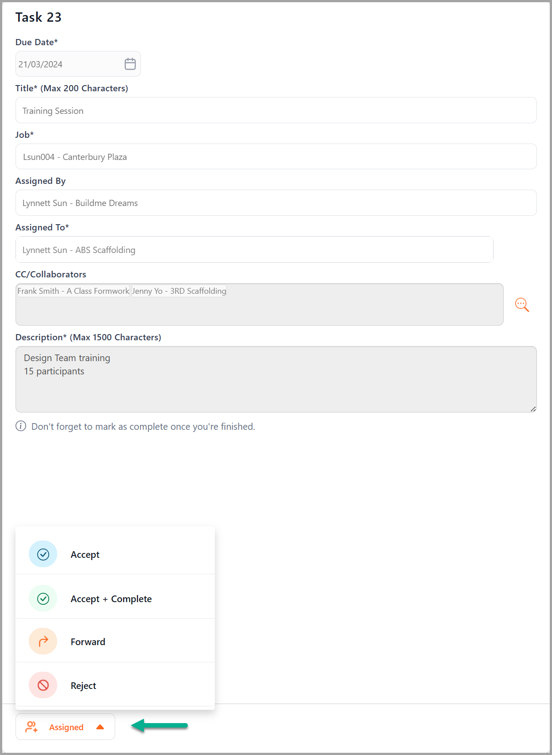The image size is (552, 755).
Task: Click the Assigned people icon
Action: point(31,727)
